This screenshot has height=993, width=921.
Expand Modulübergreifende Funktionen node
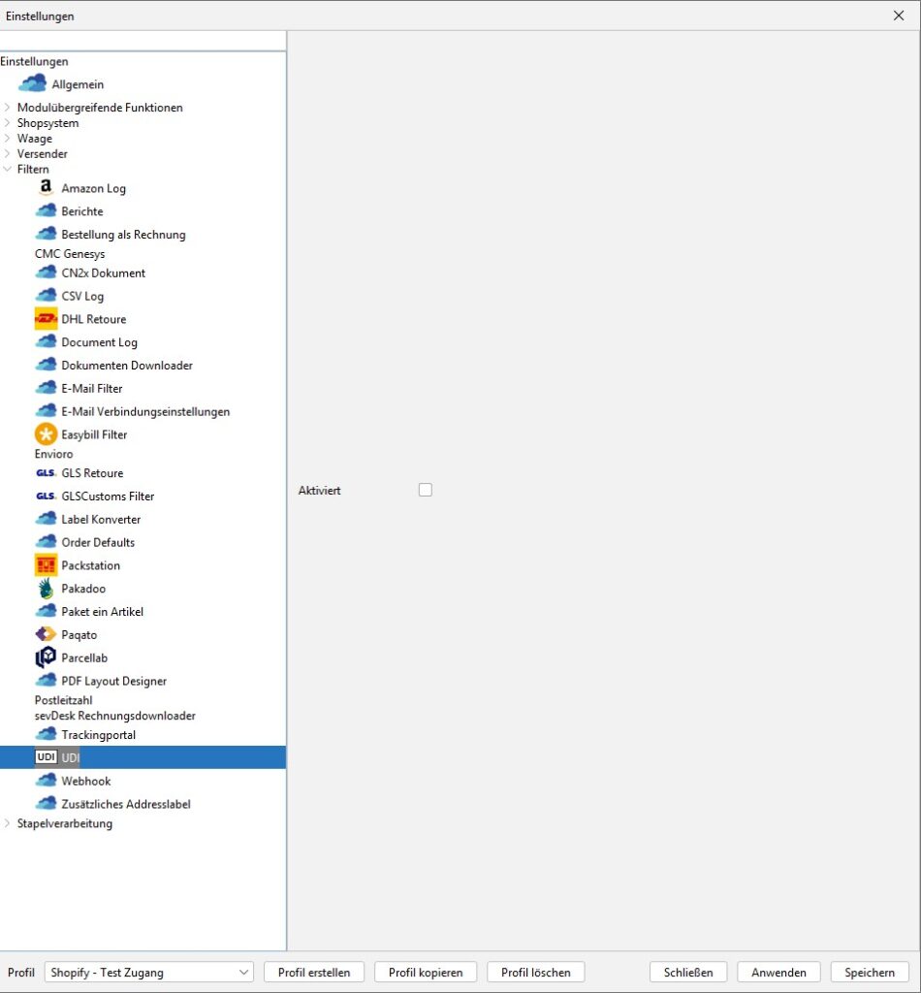8,108
